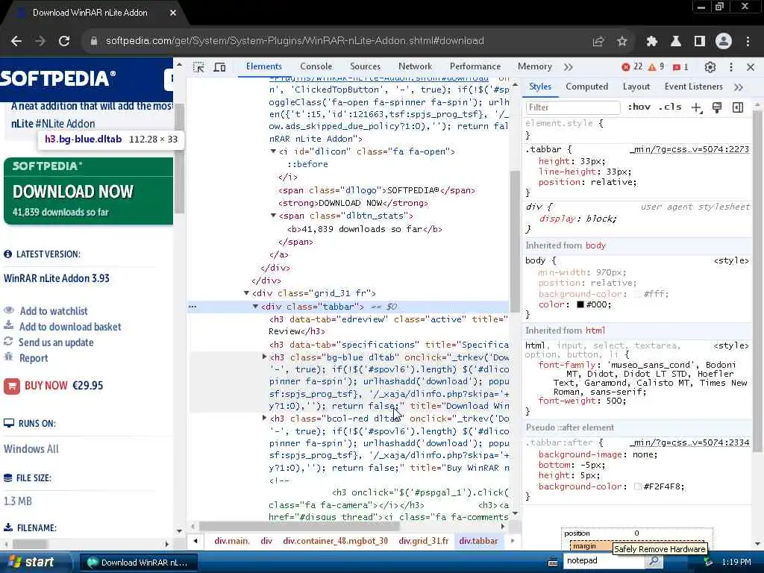
Task: Switch to the Memory tab
Action: (x=534, y=66)
